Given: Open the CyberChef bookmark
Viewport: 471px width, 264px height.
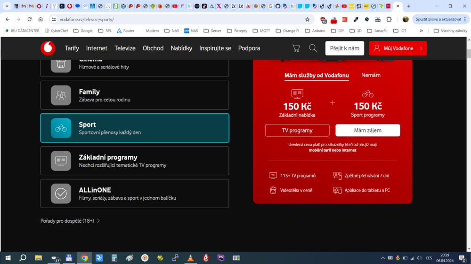Looking at the screenshot, I should [56, 31].
